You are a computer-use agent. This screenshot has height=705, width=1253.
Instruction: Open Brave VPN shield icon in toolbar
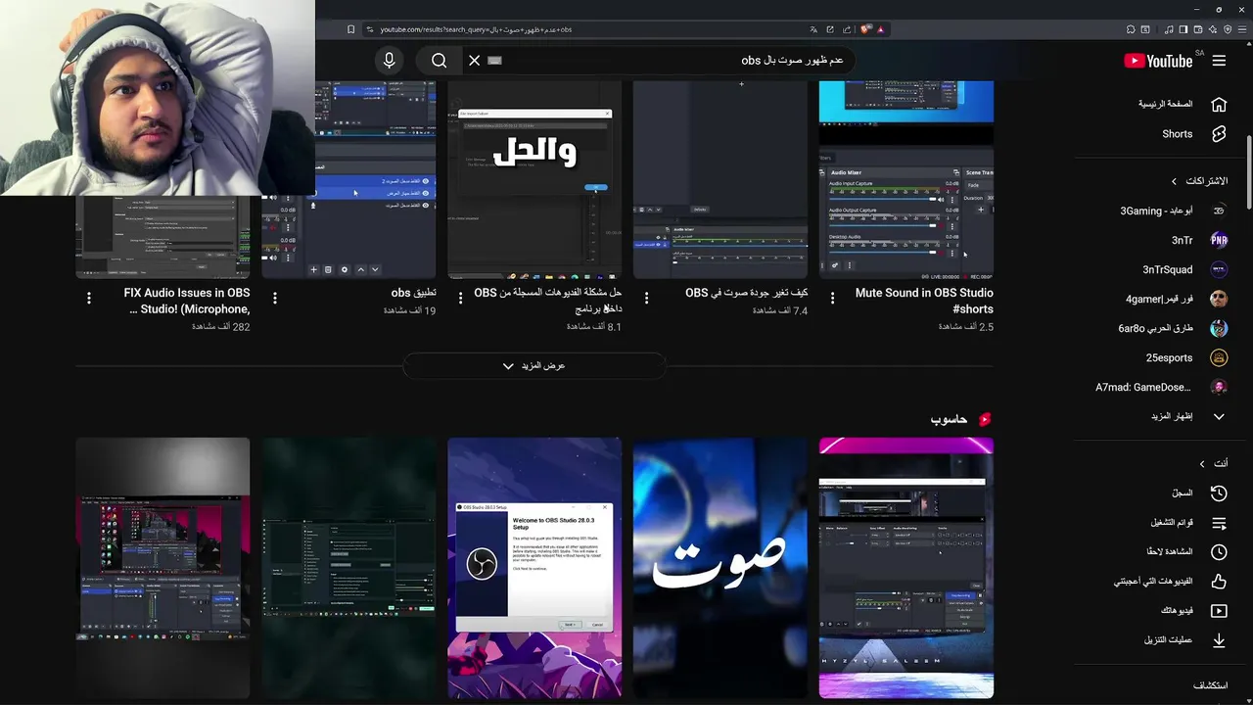[x=1228, y=29]
